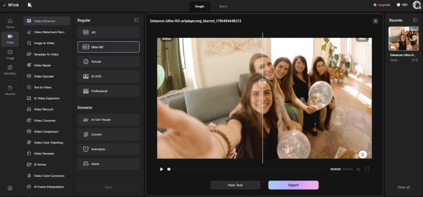Collapse the Regular options panel
The width and height of the screenshot is (423, 197).
tap(136, 20)
